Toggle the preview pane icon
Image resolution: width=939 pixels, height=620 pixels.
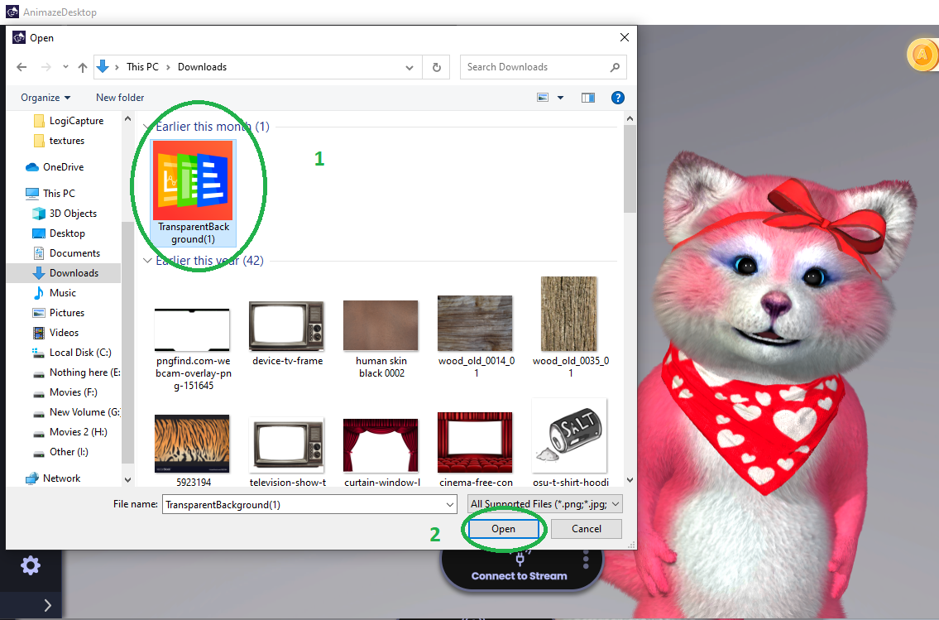click(x=588, y=98)
